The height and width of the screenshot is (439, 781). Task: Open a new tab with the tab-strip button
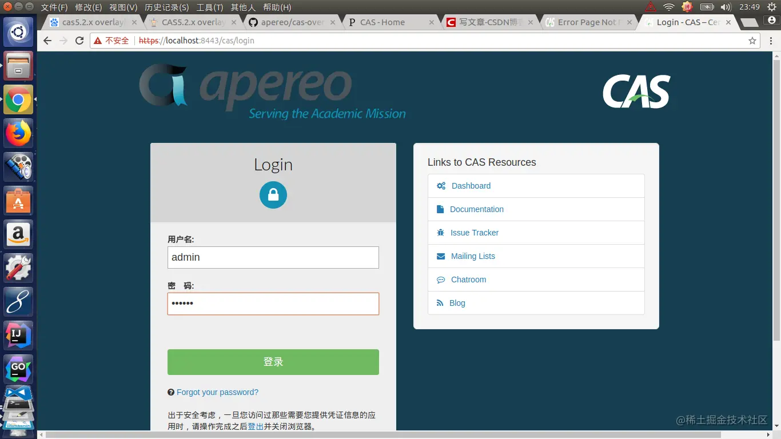pos(750,23)
